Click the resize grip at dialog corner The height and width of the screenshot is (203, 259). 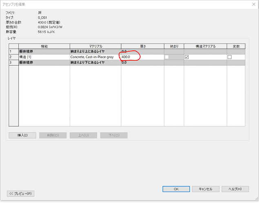coord(257,198)
